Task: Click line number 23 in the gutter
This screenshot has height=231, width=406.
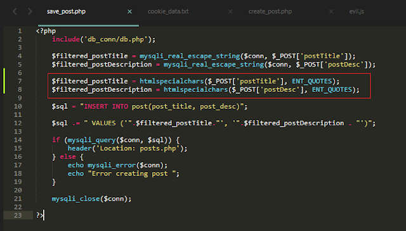Action: (x=18, y=216)
